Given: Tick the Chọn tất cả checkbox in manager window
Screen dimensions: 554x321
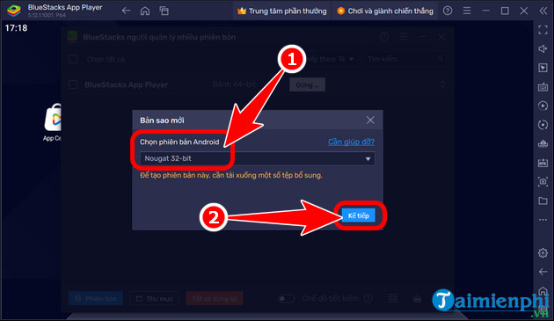Looking at the screenshot, I should (73, 59).
